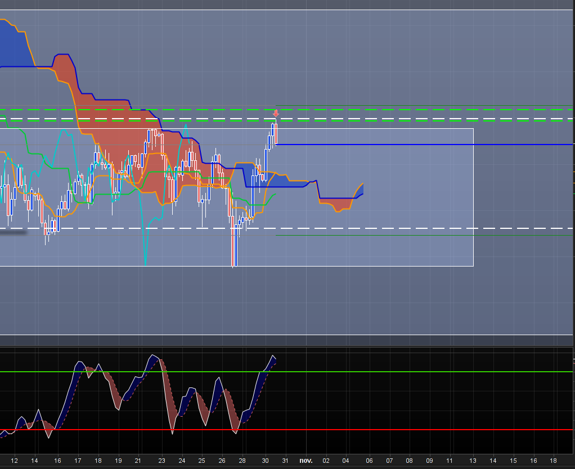Select the 'nov.' label on time axis

(x=306, y=461)
